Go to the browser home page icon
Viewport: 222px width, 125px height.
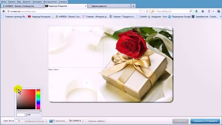click(203, 11)
